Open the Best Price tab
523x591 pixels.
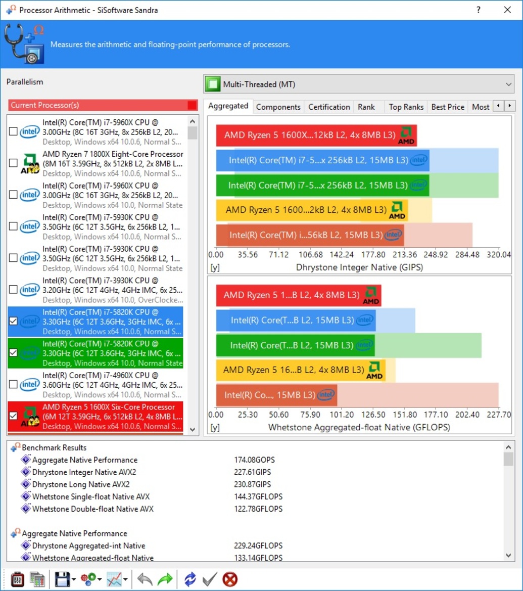(x=448, y=107)
